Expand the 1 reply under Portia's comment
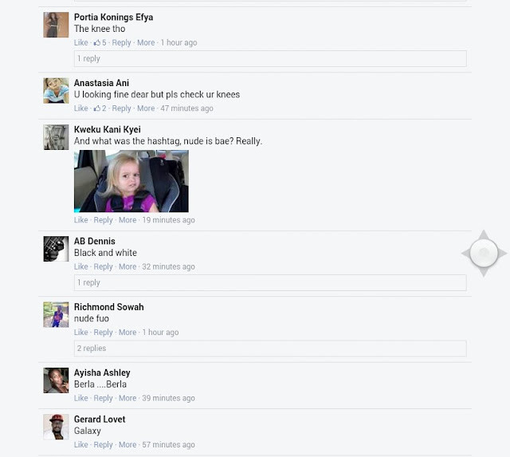This screenshot has width=510, height=457. 270,58
